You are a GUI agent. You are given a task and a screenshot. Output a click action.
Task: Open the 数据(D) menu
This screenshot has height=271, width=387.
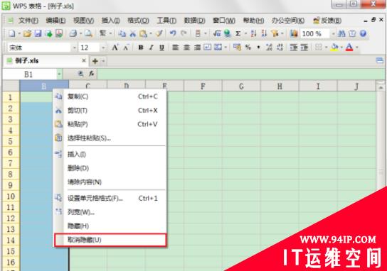[194, 21]
